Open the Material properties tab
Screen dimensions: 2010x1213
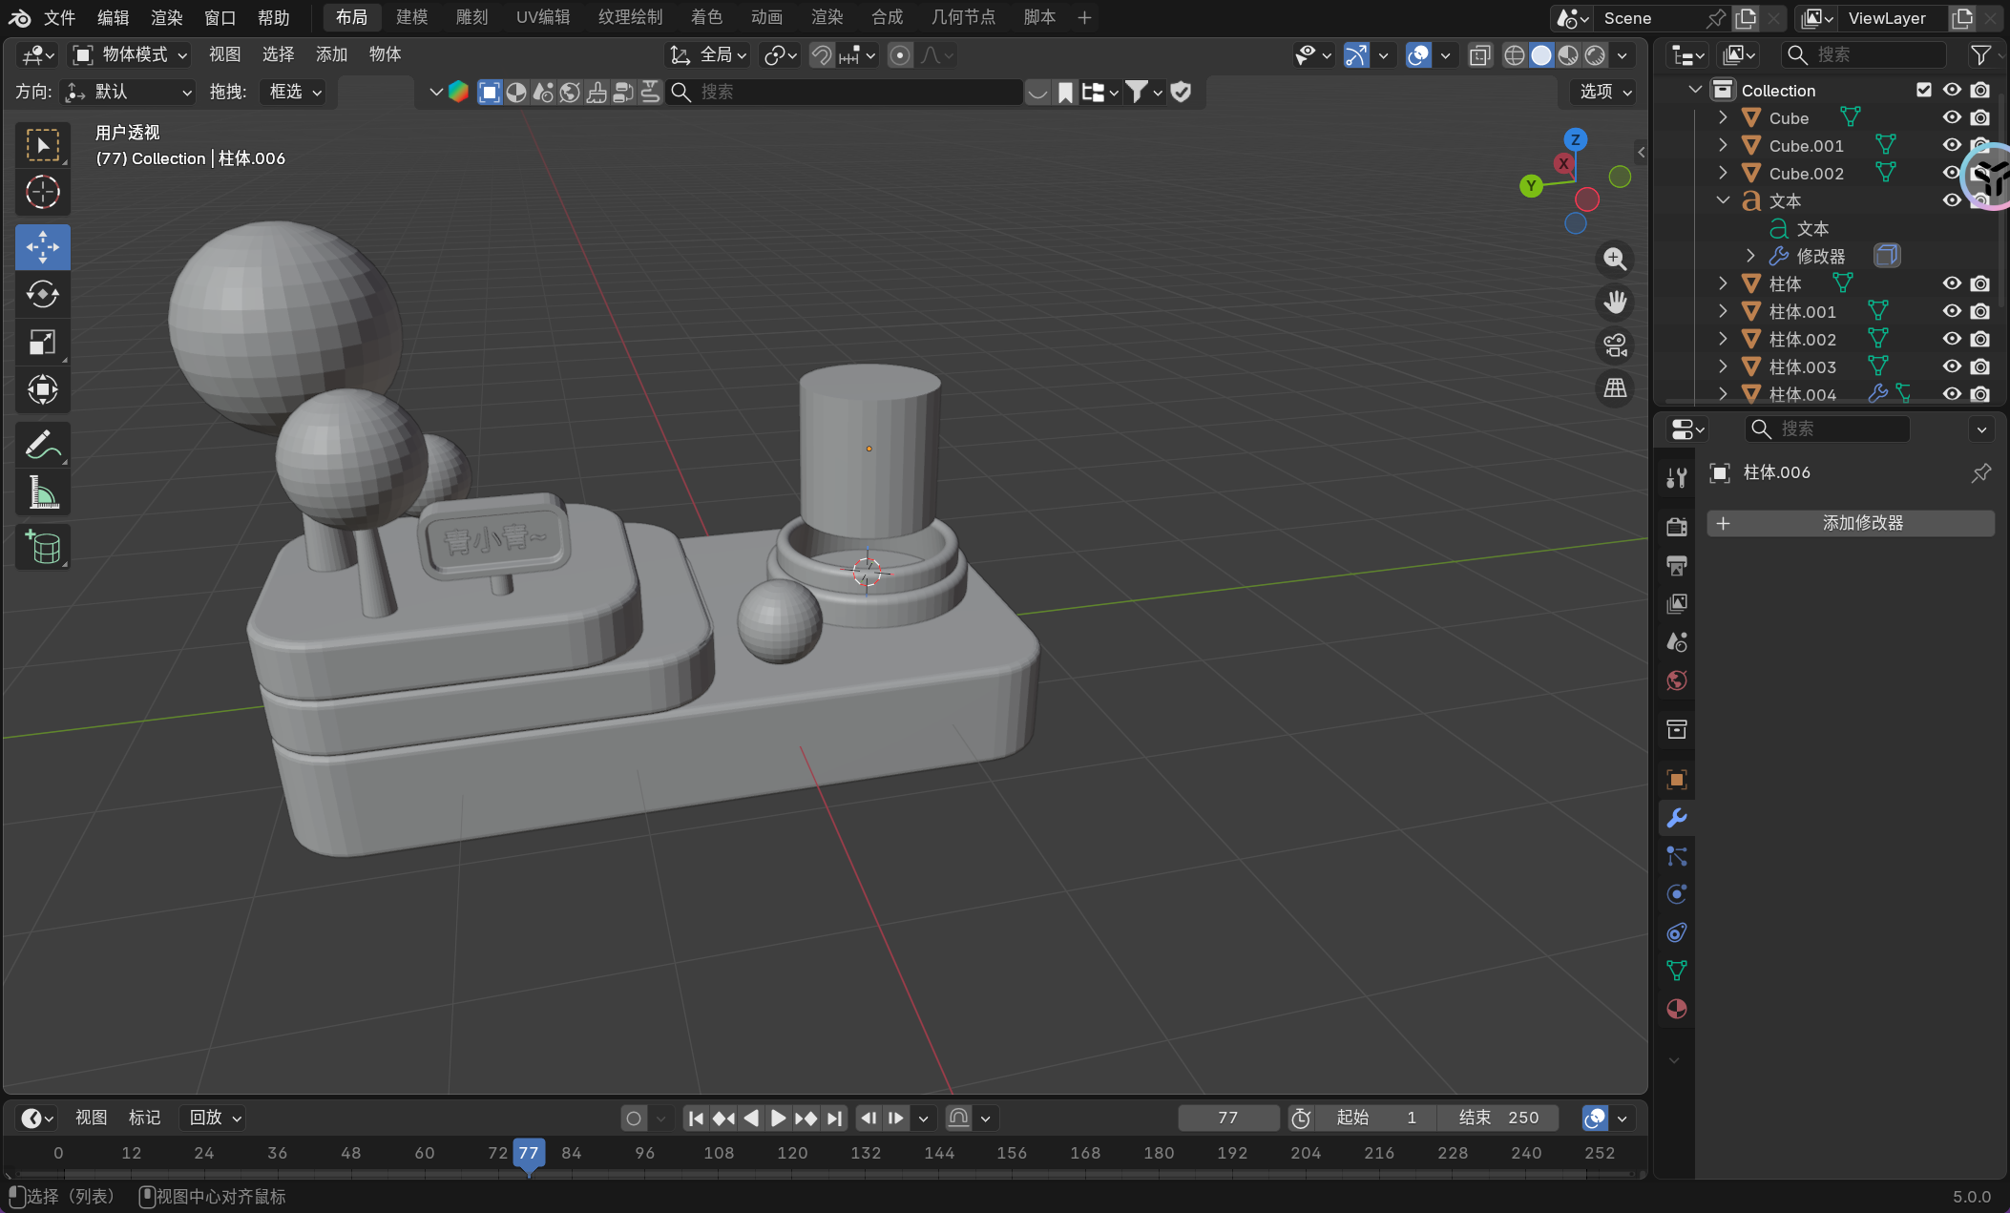click(x=1676, y=1009)
